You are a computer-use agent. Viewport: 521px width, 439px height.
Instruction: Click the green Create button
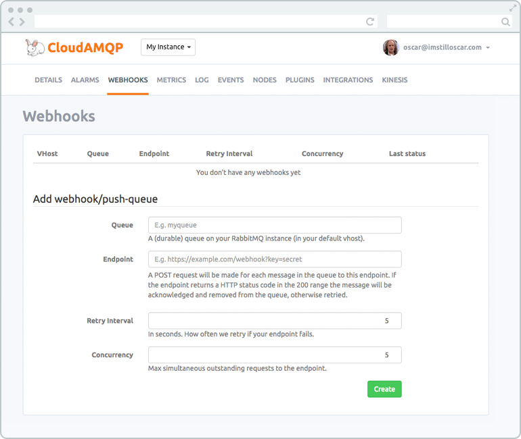click(x=384, y=389)
